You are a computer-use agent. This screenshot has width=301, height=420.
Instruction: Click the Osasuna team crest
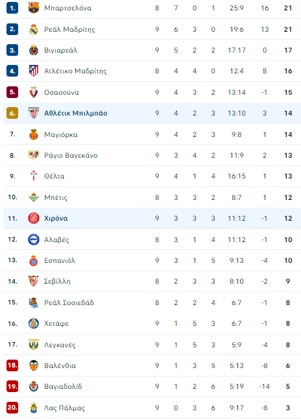click(34, 92)
